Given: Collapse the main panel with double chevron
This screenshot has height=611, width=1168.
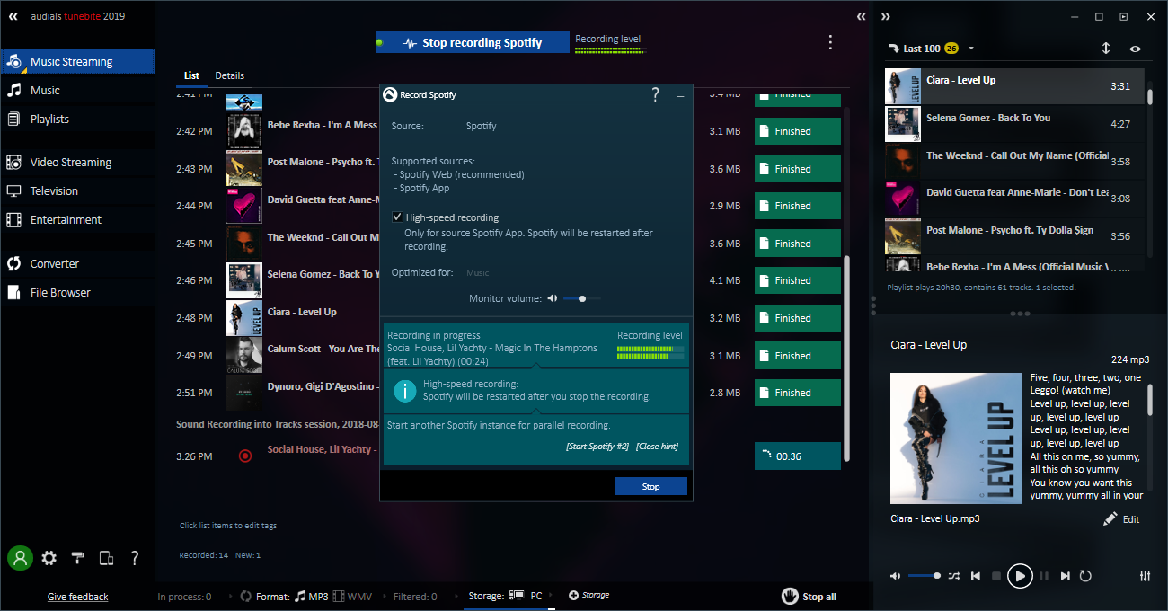Looking at the screenshot, I should (x=862, y=16).
